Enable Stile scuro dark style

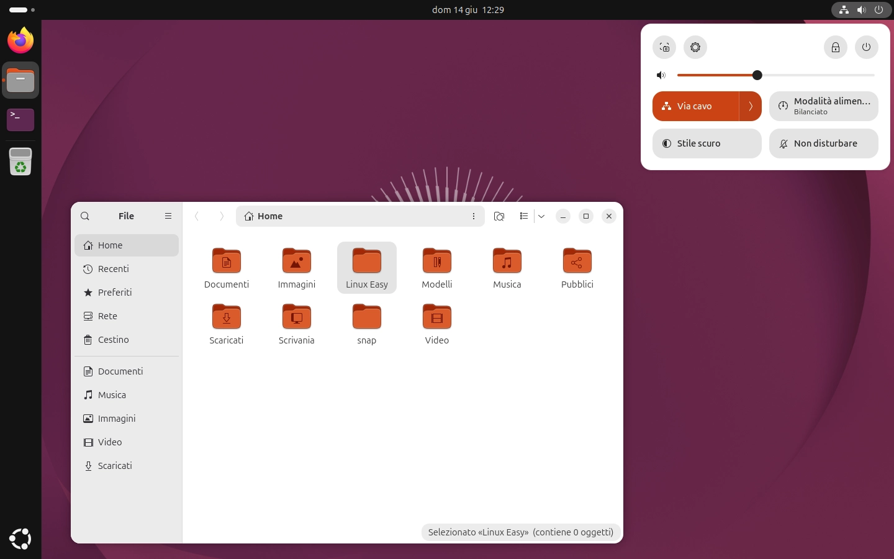click(x=707, y=143)
